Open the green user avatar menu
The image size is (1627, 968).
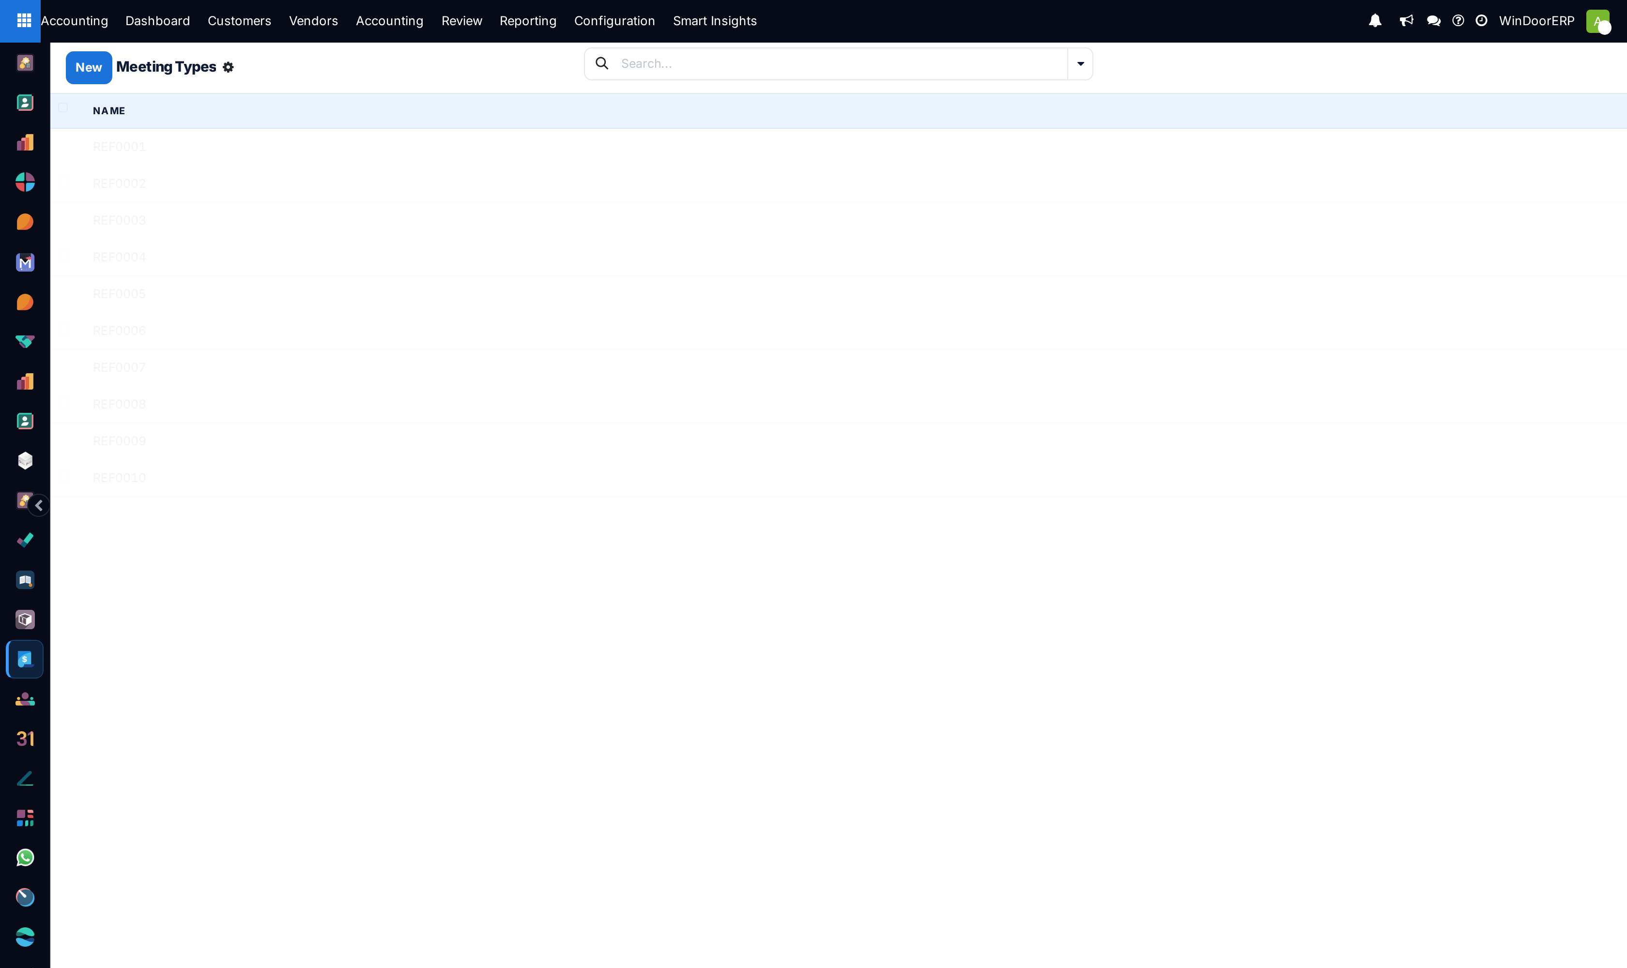pos(1597,21)
